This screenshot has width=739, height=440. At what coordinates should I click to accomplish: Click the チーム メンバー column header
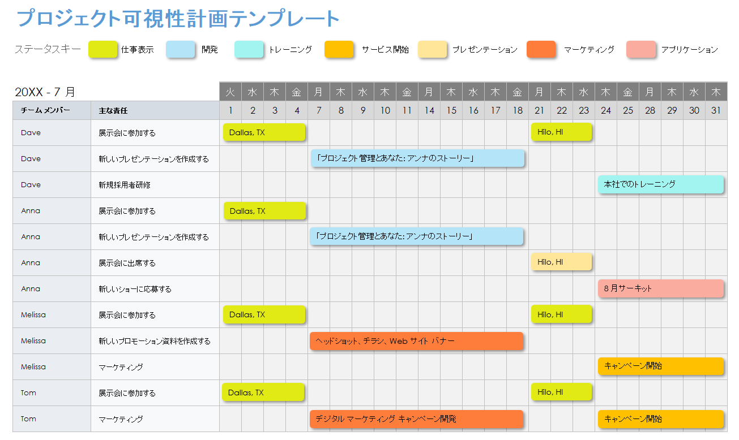coord(52,110)
